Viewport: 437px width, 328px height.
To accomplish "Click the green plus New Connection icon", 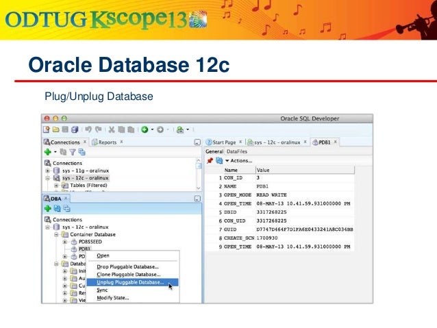I will (48, 152).
